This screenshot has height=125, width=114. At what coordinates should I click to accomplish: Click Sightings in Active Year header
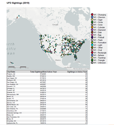77,72
